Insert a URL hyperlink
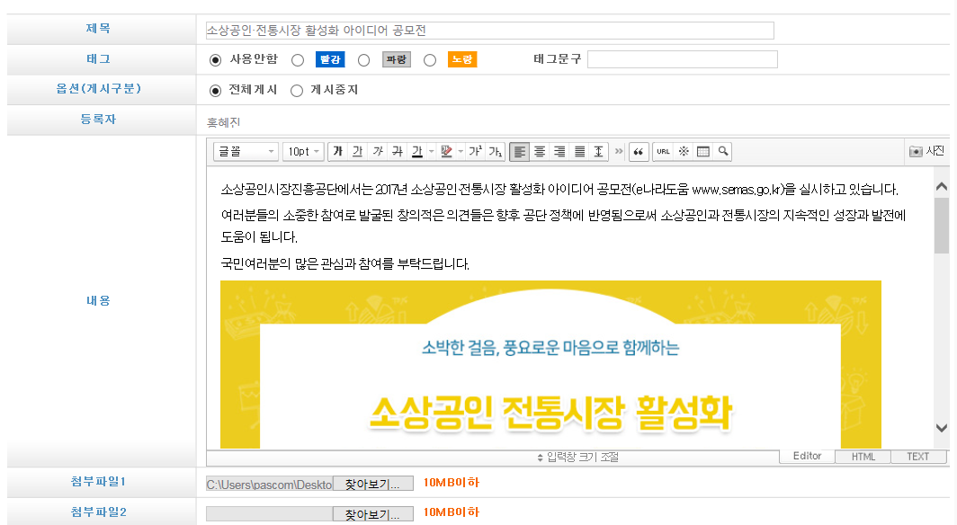This screenshot has height=525, width=957. point(663,152)
